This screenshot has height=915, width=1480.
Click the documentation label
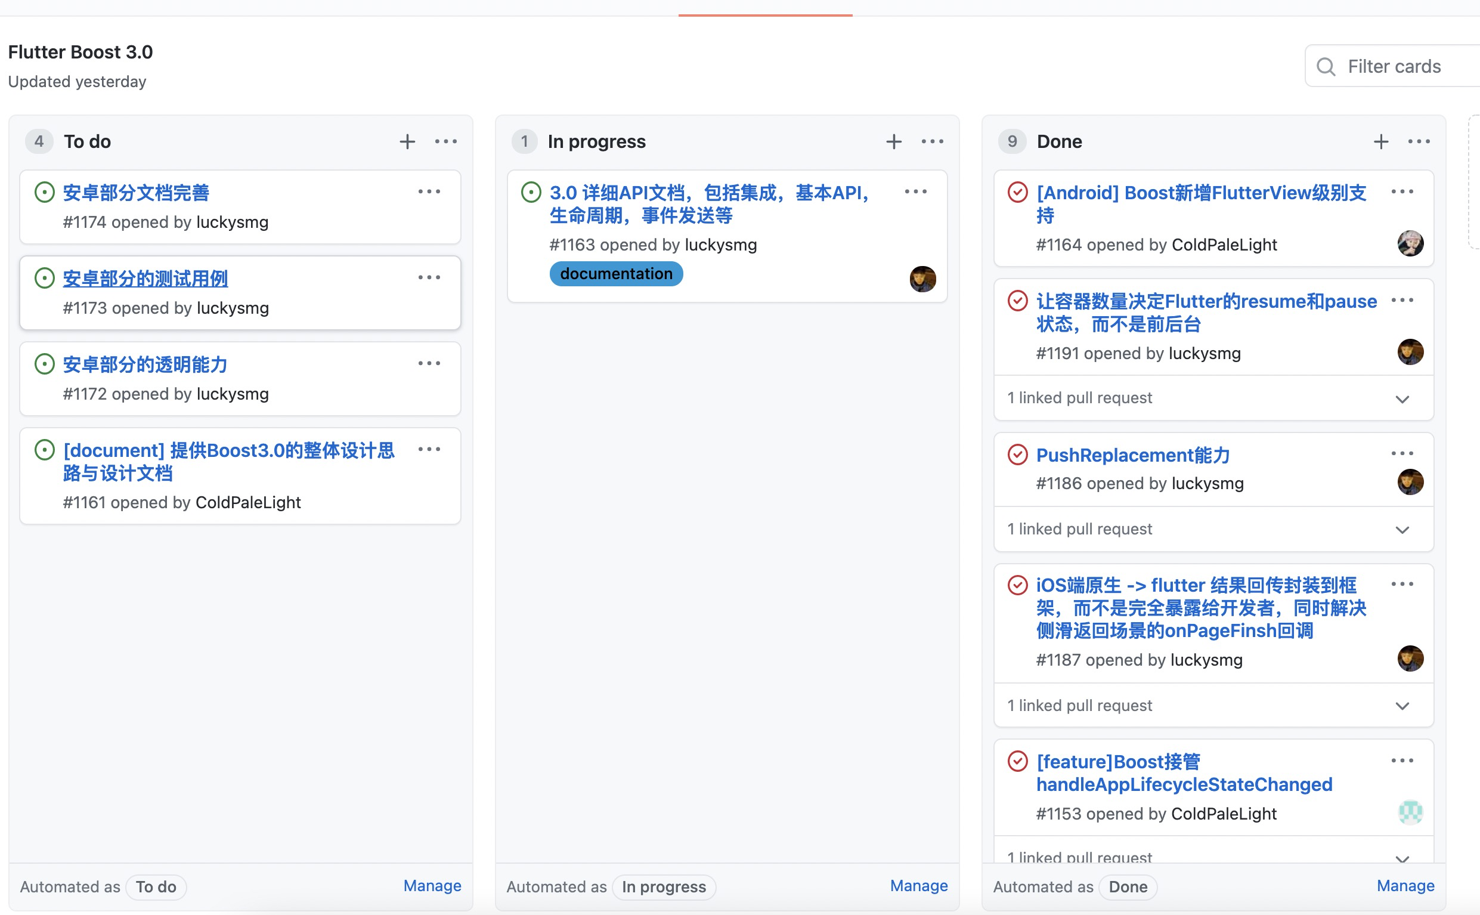[x=616, y=274]
